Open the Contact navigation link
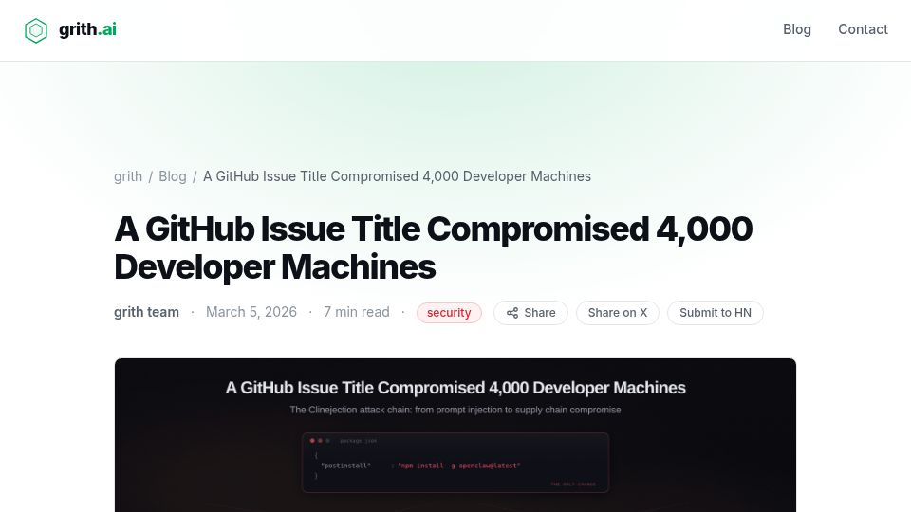Viewport: 911px width, 512px height. [863, 29]
